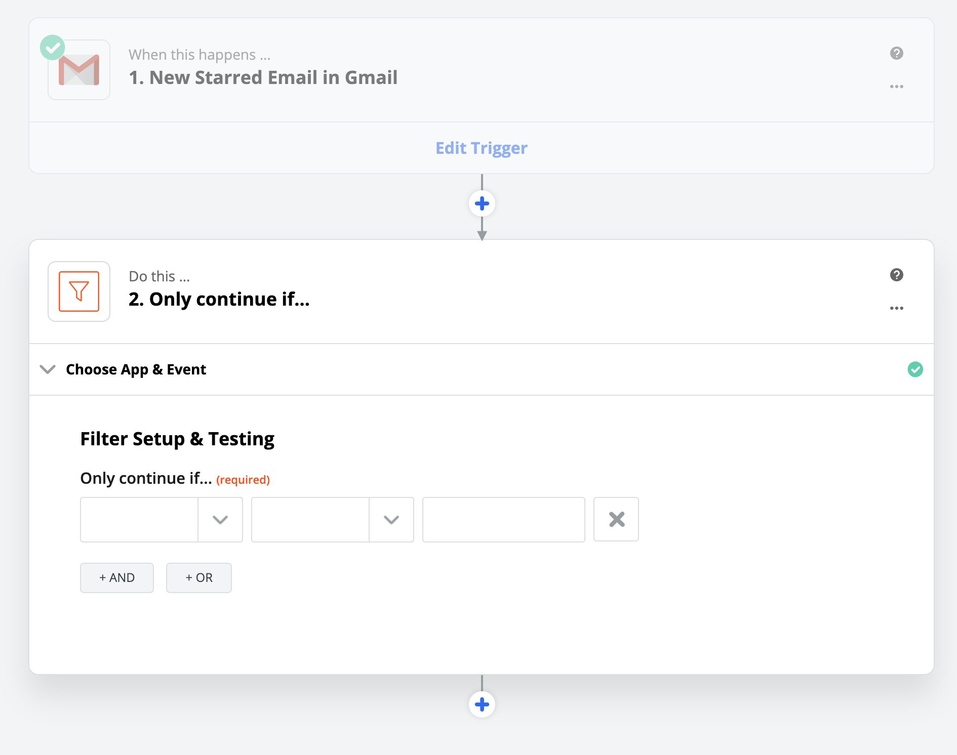Image resolution: width=957 pixels, height=755 pixels.
Task: Click green checkmark on Choose App & Event
Action: click(x=915, y=369)
